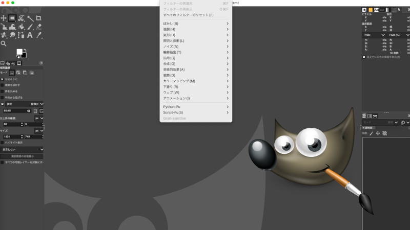
Task: Choose the Warp Transform tool
Action: point(12,27)
